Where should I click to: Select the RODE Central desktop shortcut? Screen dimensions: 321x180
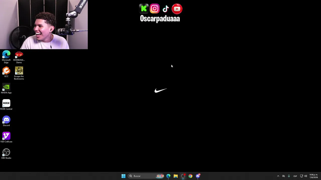[x=6, y=105]
